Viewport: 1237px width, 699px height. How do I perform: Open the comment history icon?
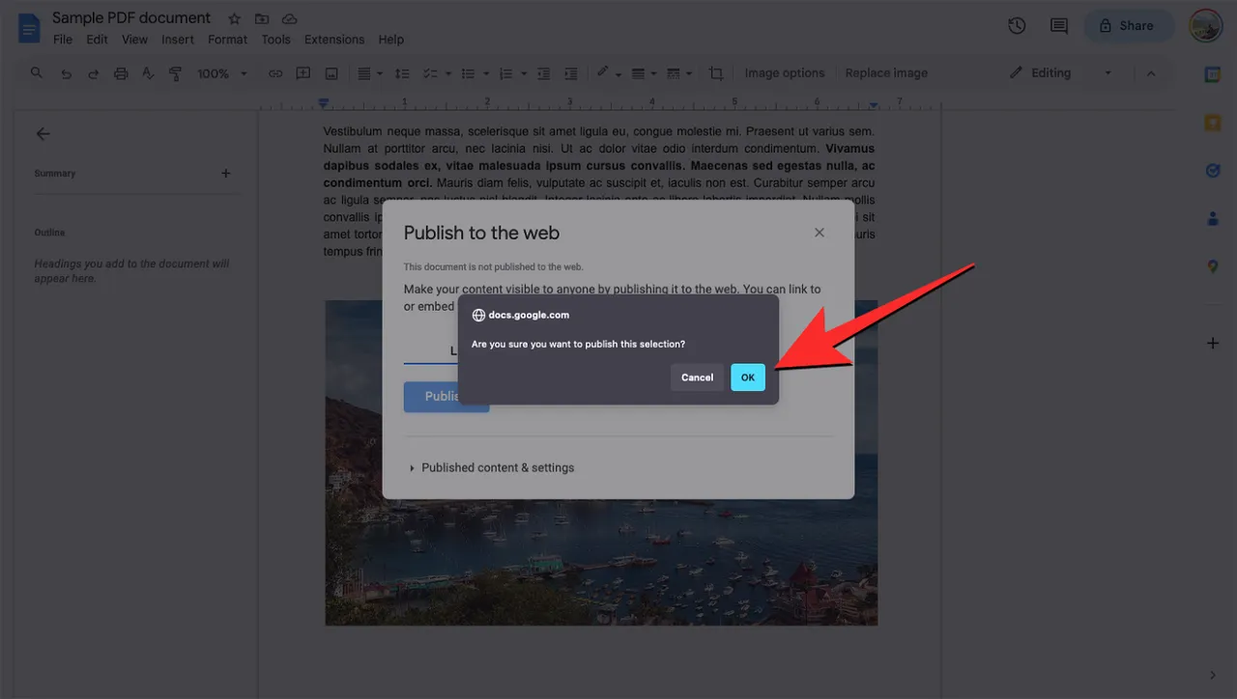pos(1059,26)
